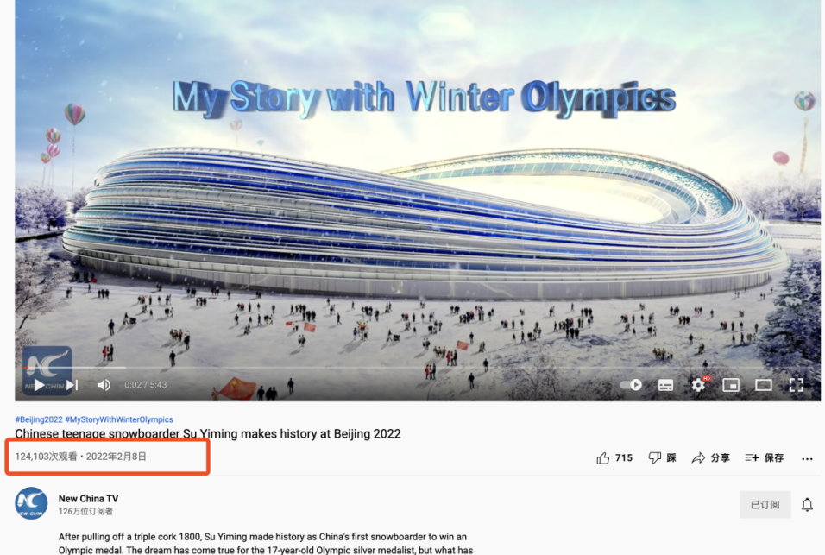Toggle notification bell for channel
Viewport: 825px width, 555px height.
pyautogui.click(x=807, y=505)
